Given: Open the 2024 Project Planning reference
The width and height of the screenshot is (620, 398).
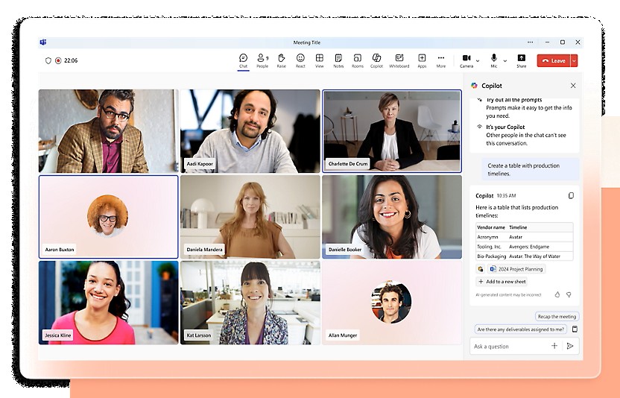Looking at the screenshot, I should point(516,269).
